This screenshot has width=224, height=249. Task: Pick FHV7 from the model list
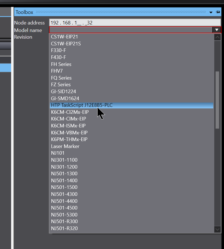tap(131, 71)
